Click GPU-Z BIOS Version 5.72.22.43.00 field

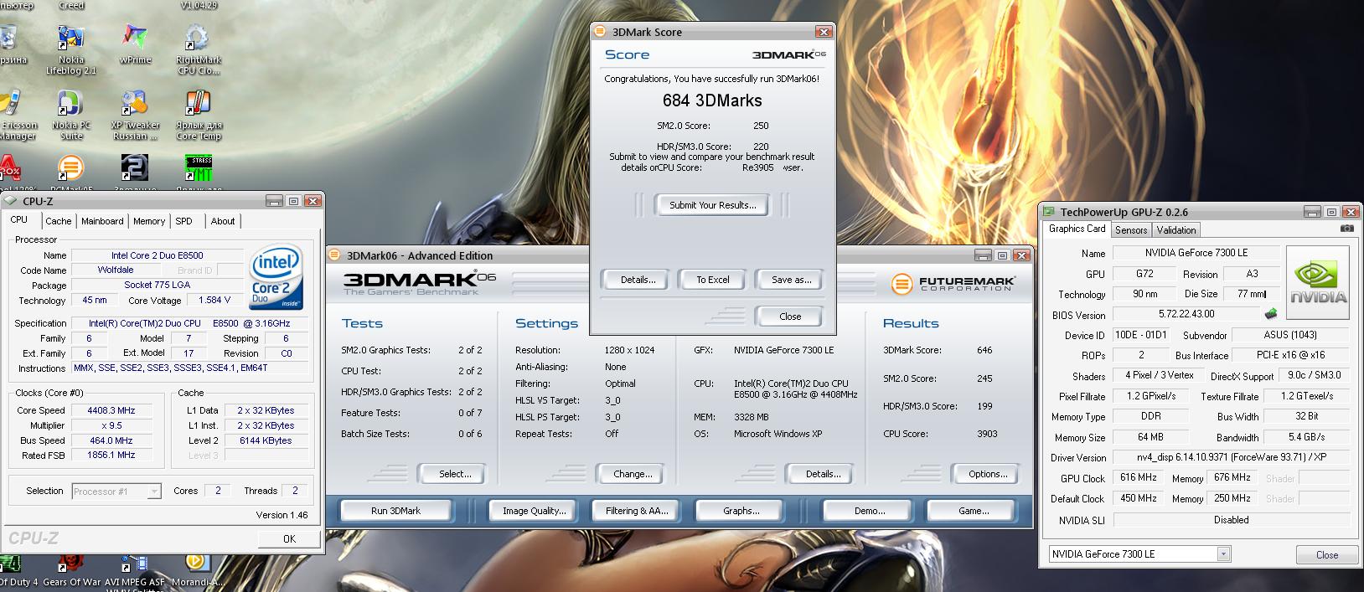(1186, 314)
